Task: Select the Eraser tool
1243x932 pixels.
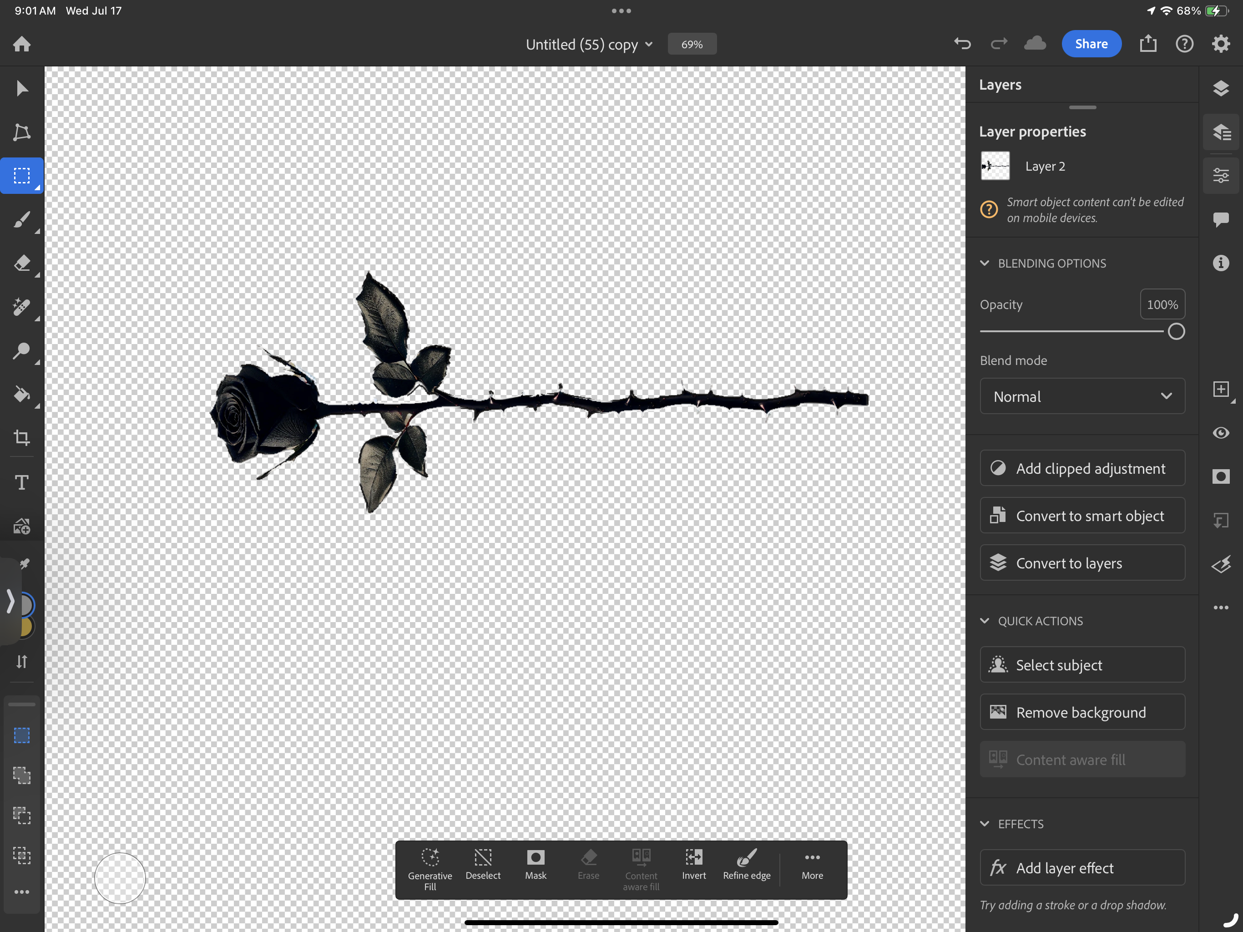Action: (22, 263)
